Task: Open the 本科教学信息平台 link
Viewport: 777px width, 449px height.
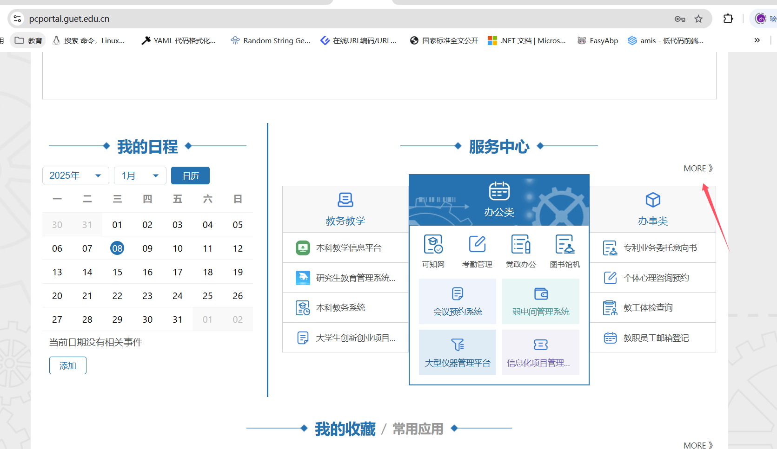Action: (348, 248)
